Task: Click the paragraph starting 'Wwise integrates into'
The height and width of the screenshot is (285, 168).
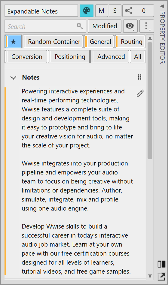Action: point(77,186)
